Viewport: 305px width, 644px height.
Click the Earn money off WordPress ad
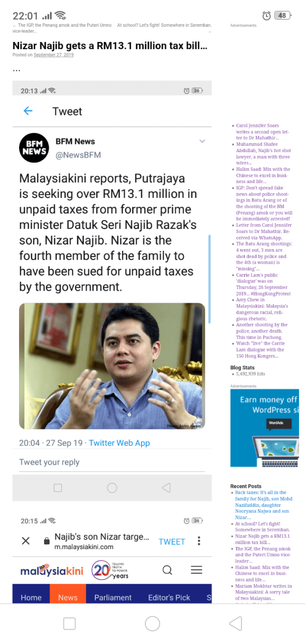click(x=265, y=428)
